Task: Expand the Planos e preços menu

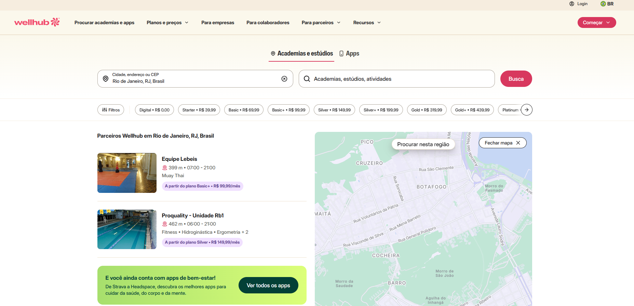Action: point(167,22)
